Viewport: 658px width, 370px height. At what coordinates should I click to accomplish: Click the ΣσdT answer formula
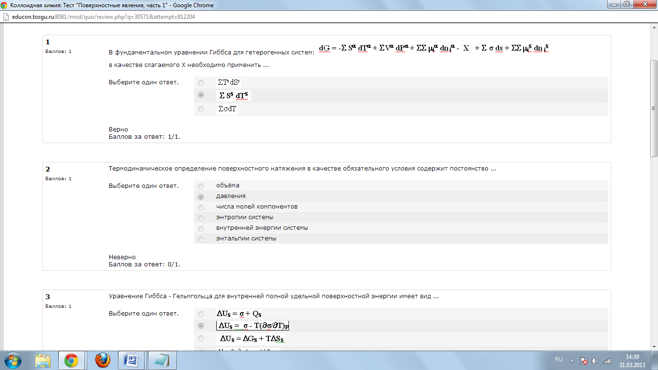point(227,109)
